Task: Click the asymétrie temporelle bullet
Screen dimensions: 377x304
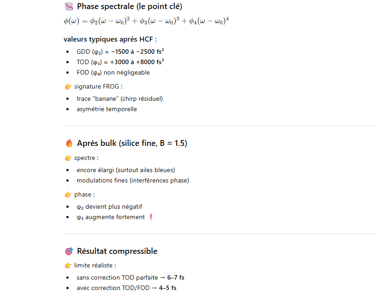Action: click(107, 109)
